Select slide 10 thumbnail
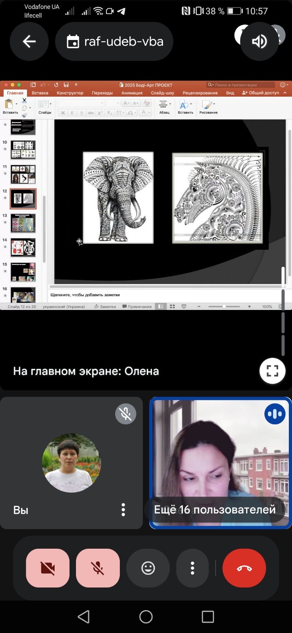 [x=23, y=150]
